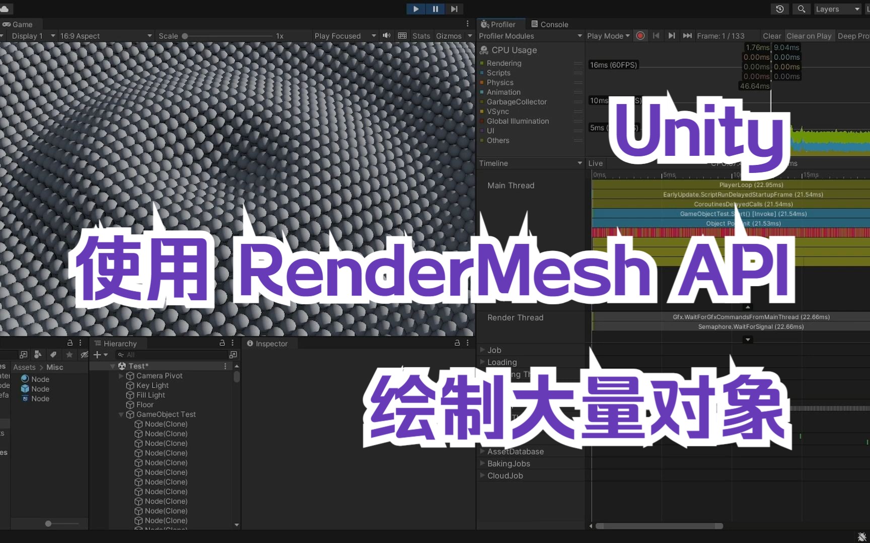Select the scene visibility (crossed eye) icon
The height and width of the screenshot is (543, 870).
click(84, 354)
